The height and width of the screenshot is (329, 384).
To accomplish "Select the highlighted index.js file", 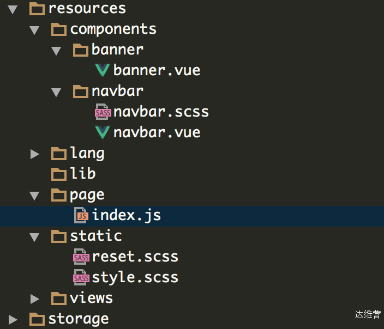I will (192, 216).
